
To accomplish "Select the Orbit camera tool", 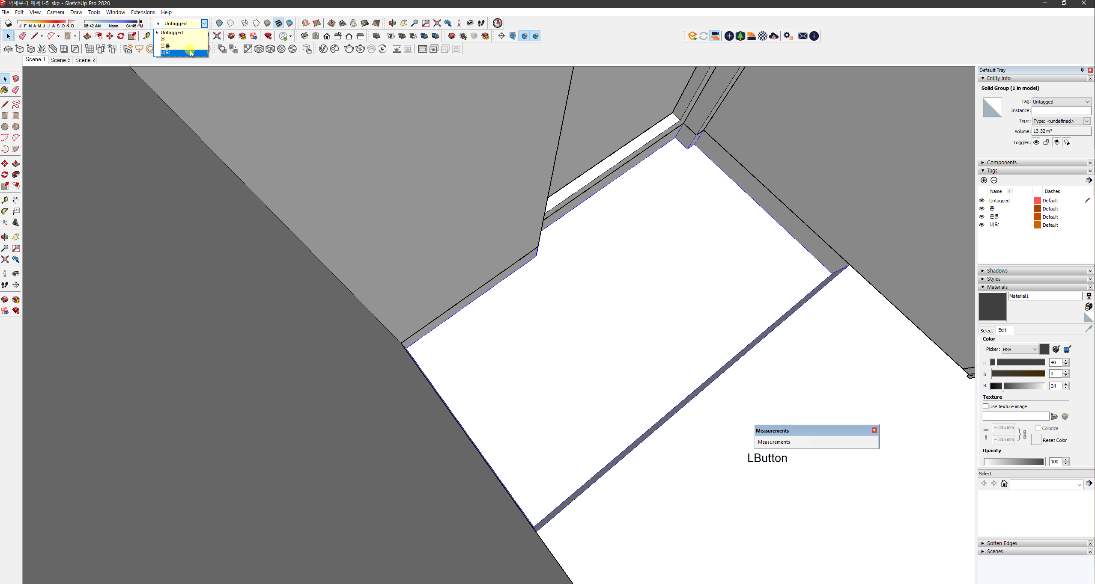I will tap(392, 23).
